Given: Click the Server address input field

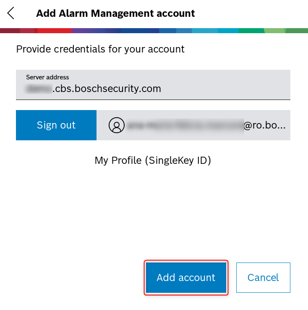Looking at the screenshot, I should click(x=153, y=84).
